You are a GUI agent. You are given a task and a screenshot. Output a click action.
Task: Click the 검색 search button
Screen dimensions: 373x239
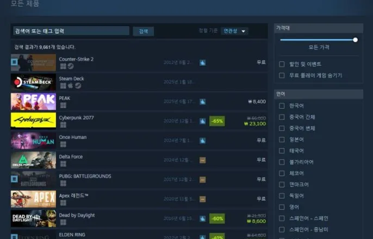(x=143, y=32)
